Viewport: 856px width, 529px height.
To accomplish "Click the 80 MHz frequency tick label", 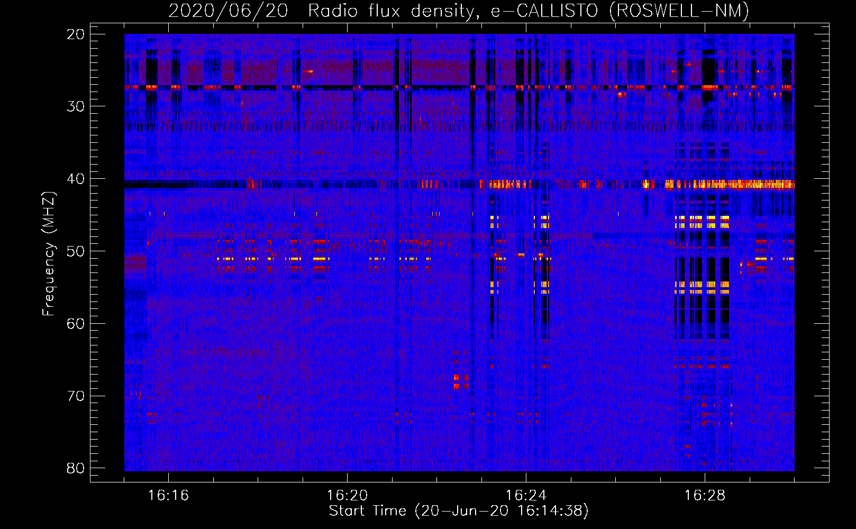I will pyautogui.click(x=76, y=468).
